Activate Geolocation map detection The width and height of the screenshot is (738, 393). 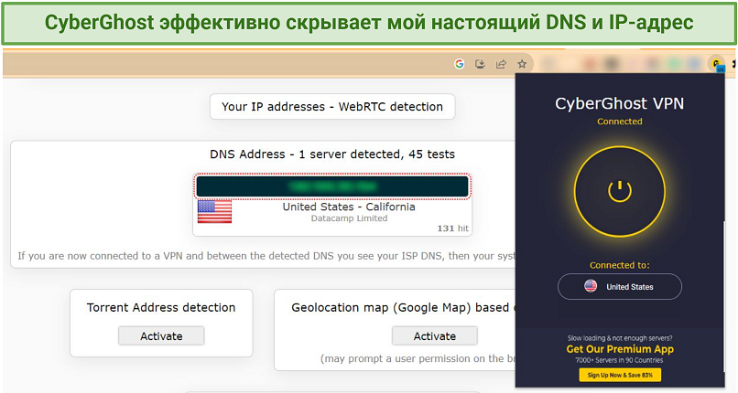pos(434,335)
